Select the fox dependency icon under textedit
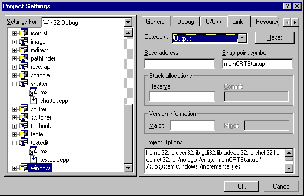 click(33, 151)
